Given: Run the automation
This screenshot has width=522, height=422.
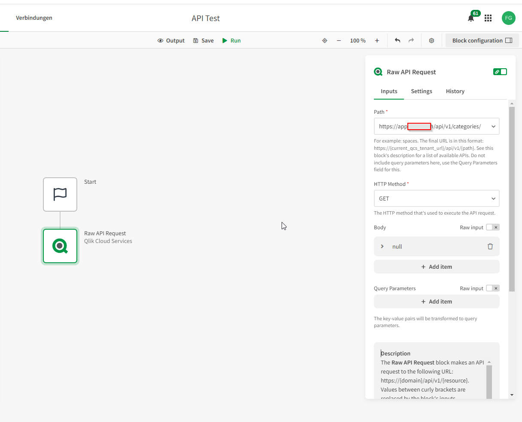Looking at the screenshot, I should 231,40.
